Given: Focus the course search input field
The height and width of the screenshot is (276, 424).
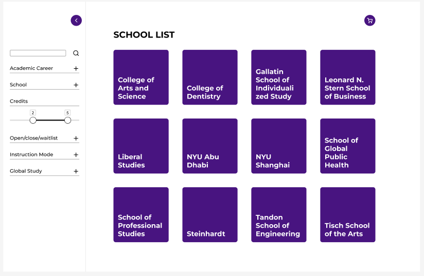Looking at the screenshot, I should click(38, 53).
